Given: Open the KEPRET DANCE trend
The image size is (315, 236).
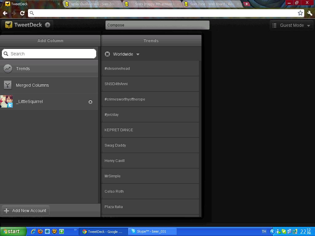Looking at the screenshot, I should (x=150, y=130).
